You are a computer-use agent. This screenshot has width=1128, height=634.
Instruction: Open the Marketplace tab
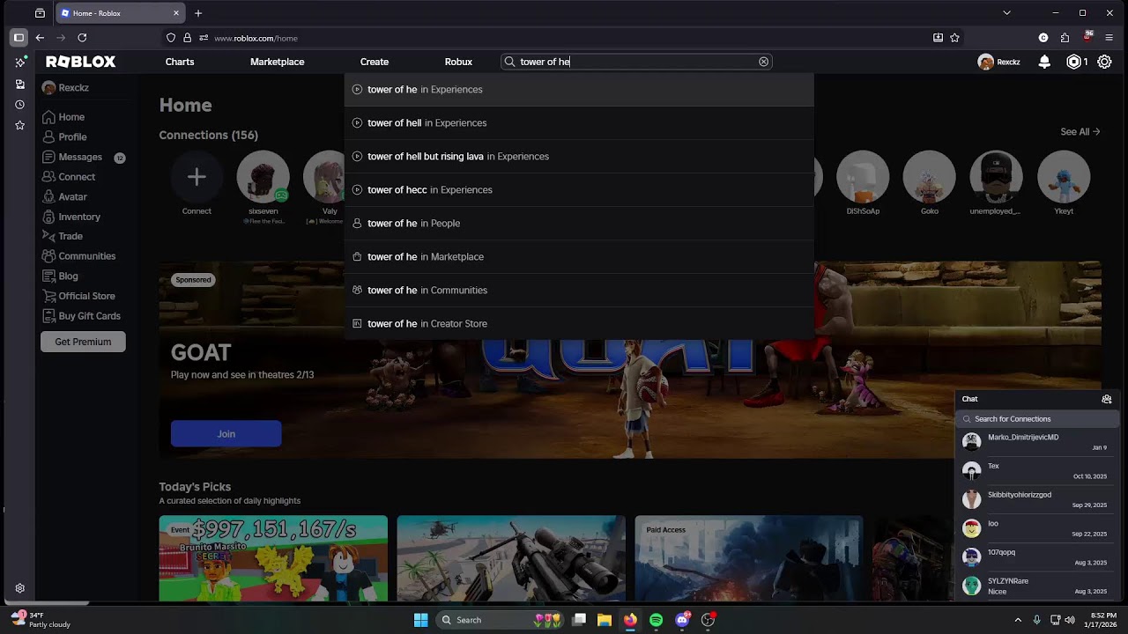tap(277, 62)
